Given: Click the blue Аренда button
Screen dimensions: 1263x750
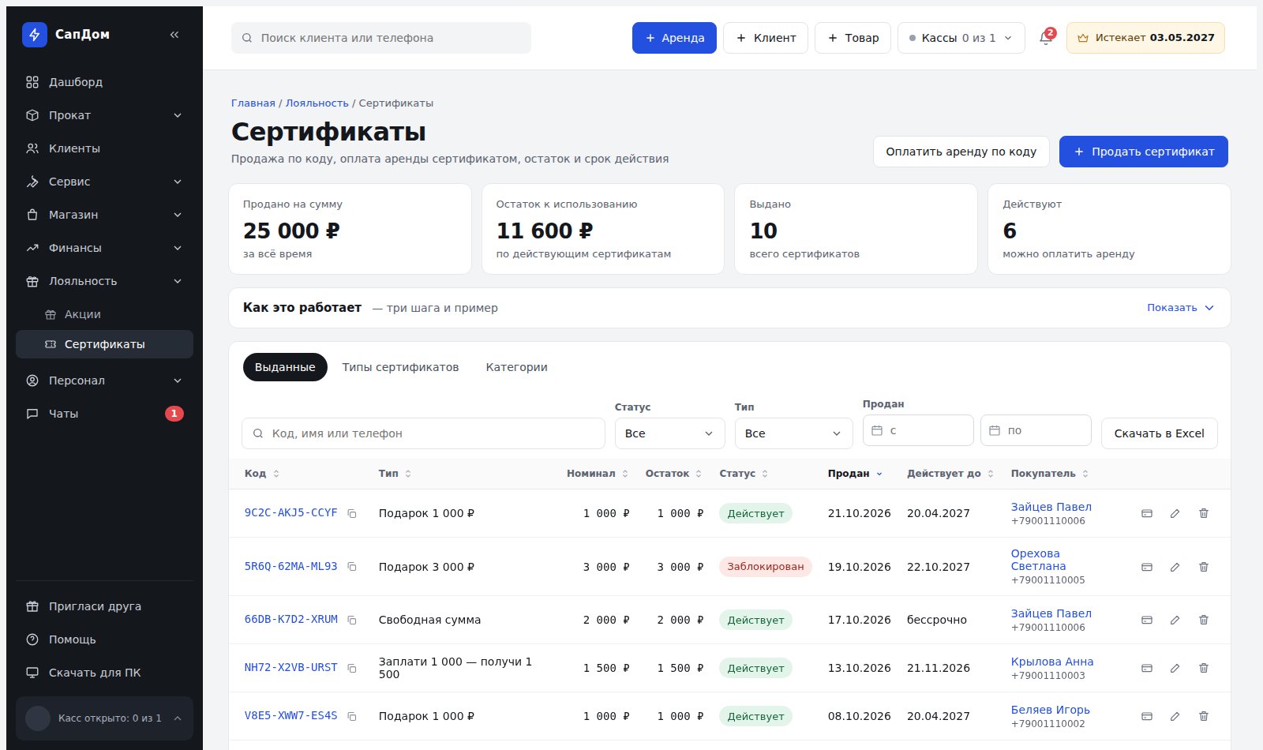Looking at the screenshot, I should pos(674,38).
